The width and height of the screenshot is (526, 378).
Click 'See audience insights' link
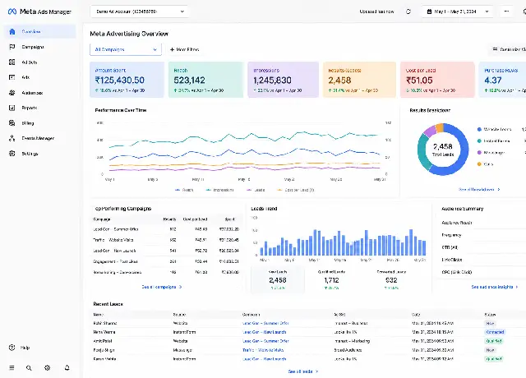tap(495, 287)
